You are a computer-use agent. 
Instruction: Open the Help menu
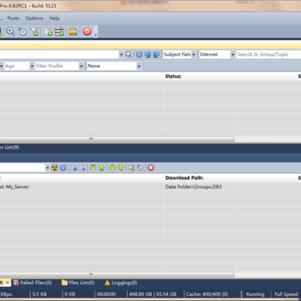point(54,18)
